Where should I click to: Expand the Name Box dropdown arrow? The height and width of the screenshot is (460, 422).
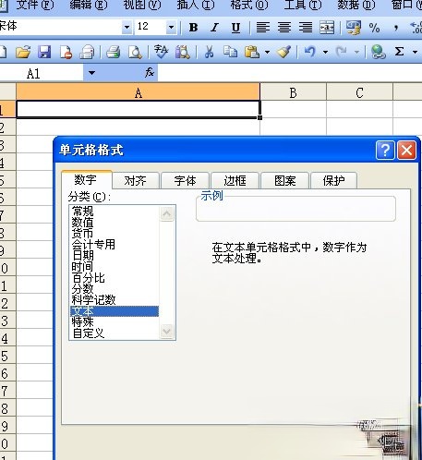coord(91,73)
